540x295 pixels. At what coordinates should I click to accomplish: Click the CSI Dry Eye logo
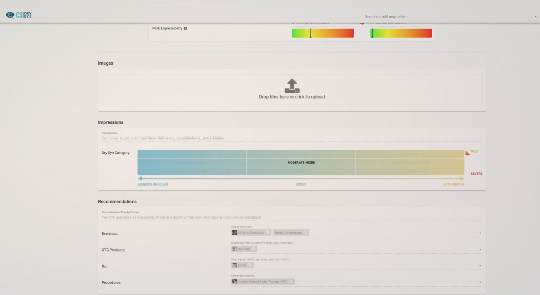coord(18,15)
